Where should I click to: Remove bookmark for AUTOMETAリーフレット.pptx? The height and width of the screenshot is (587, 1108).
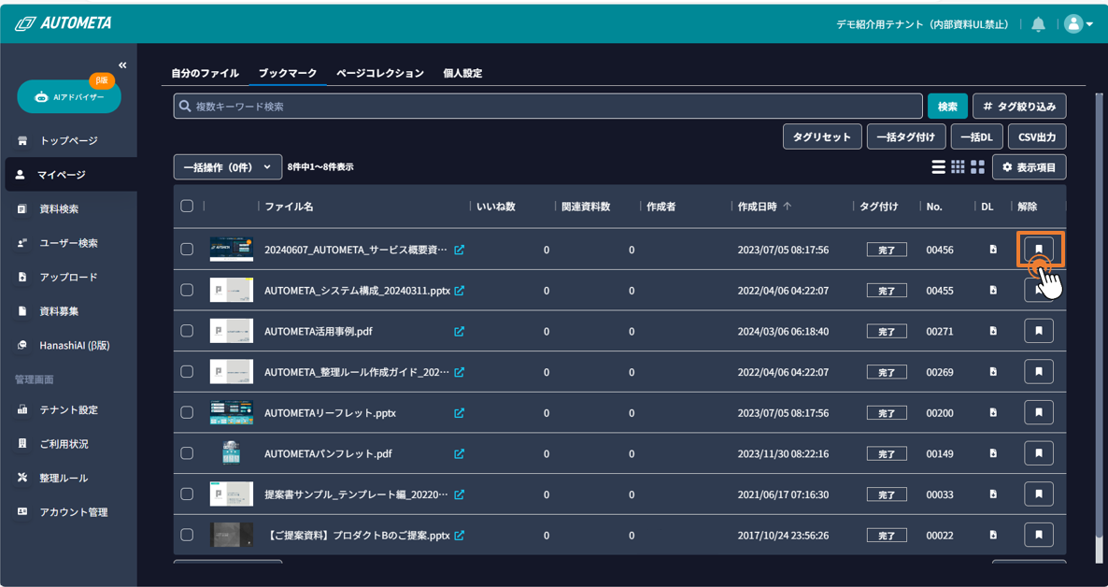[x=1039, y=412]
